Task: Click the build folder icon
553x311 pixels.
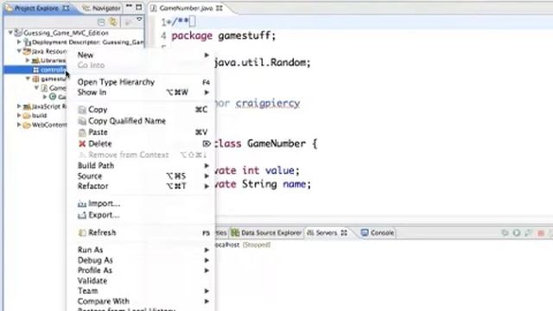Action: [27, 115]
